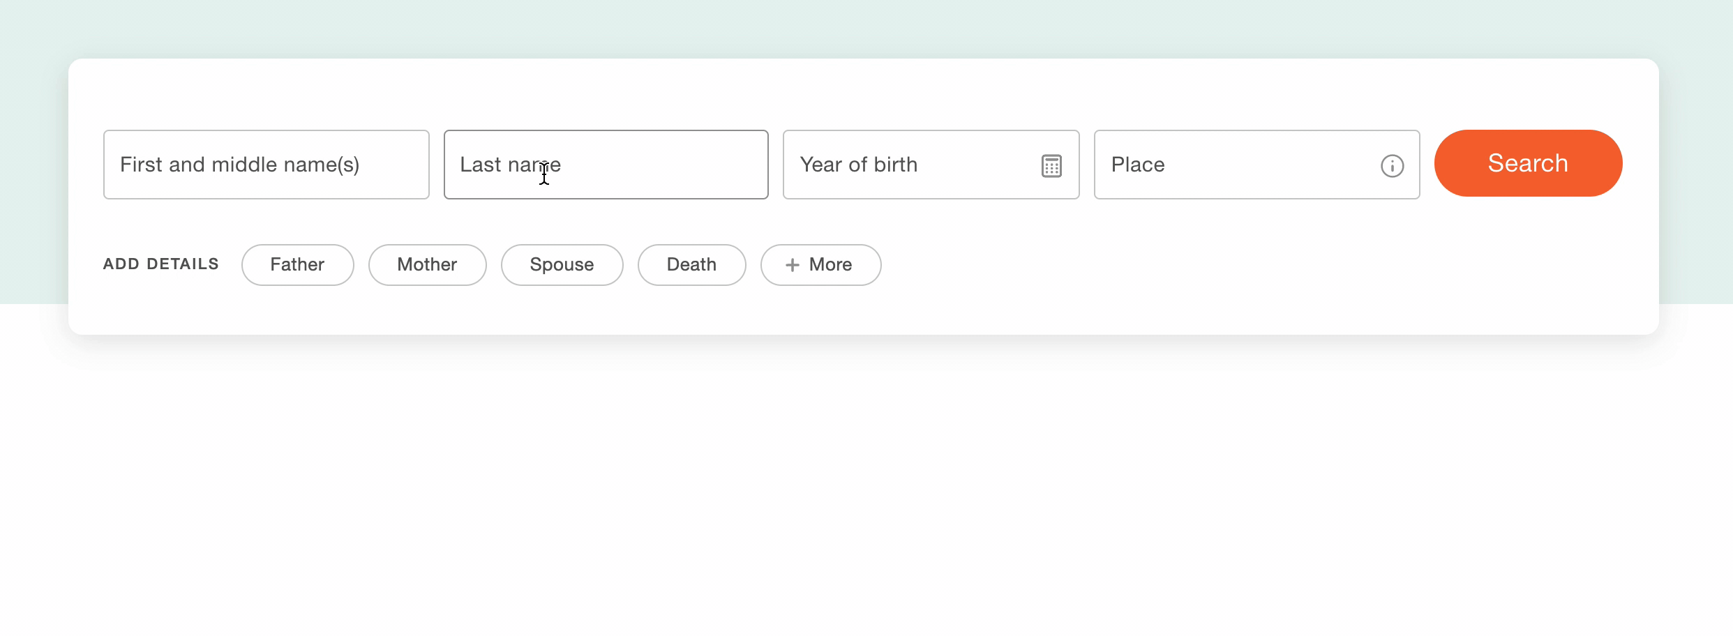Click the plus icon on More chip
1733x636 pixels.
pyautogui.click(x=792, y=265)
